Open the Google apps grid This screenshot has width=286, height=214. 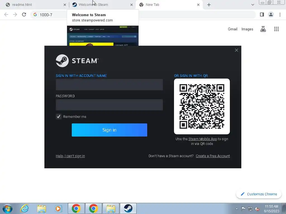[277, 29]
